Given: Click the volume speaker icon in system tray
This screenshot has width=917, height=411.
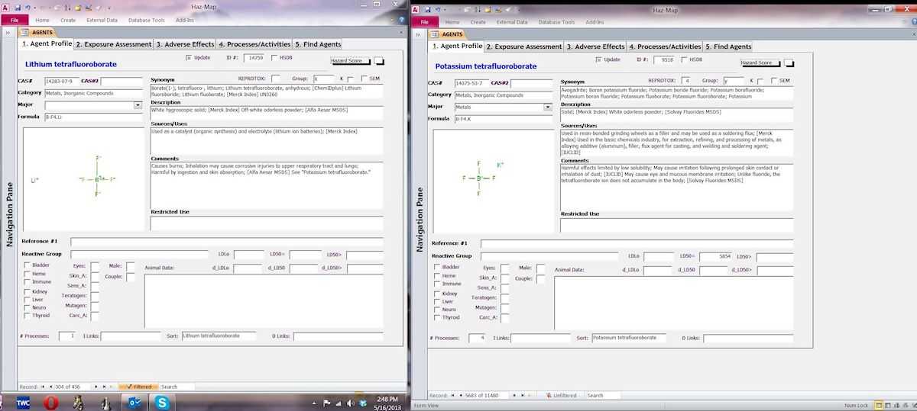Looking at the screenshot, I should click(x=350, y=403).
